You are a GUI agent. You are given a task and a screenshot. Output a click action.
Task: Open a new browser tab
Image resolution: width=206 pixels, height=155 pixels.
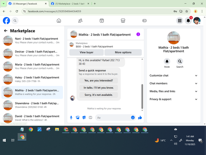[95, 4]
